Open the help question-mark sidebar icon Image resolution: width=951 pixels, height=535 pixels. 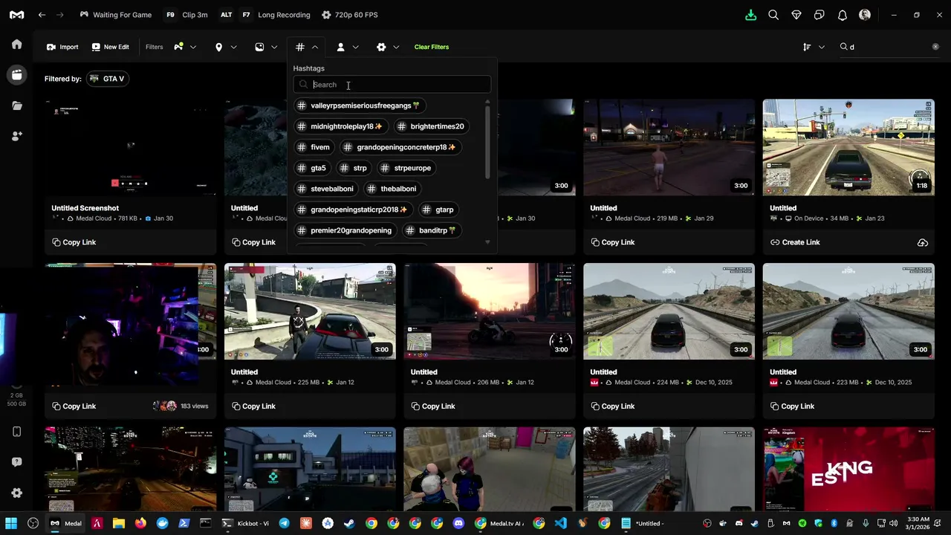click(x=17, y=462)
